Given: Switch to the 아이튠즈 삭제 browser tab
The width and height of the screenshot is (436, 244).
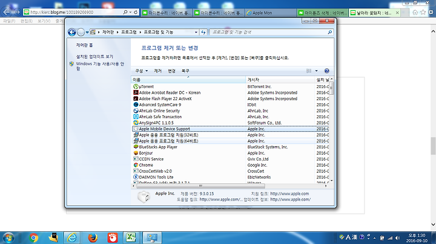Looking at the screenshot, I should (x=322, y=13).
